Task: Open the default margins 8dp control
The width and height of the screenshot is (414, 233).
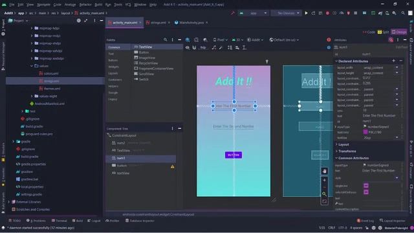Action: [202, 48]
